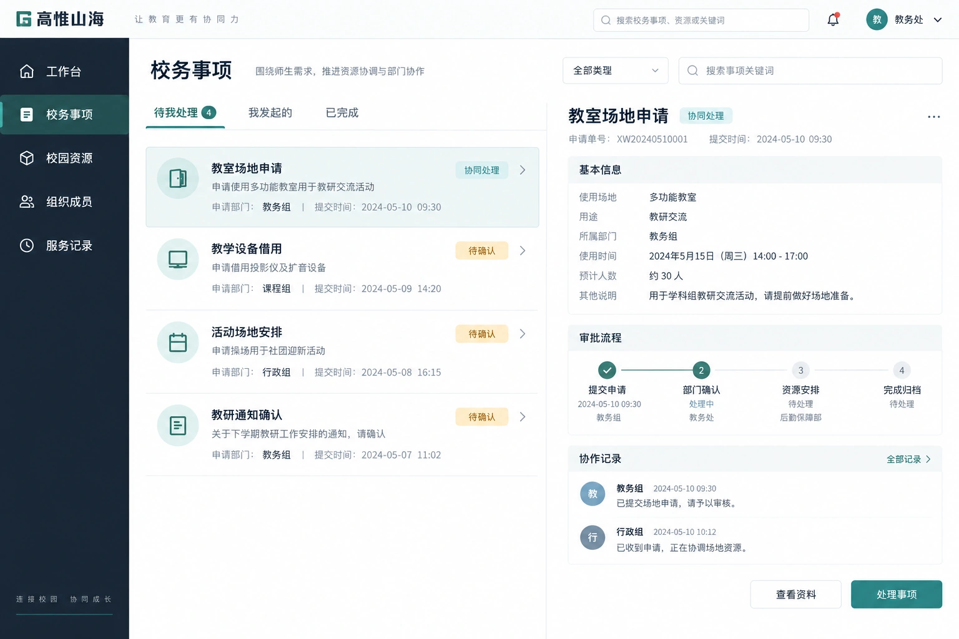
Task: Click the 待确认 tag on 活动场地安排
Action: 482,334
